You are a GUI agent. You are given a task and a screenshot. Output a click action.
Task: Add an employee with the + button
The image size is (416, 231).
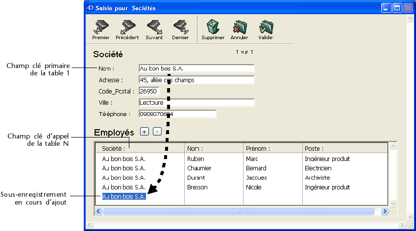click(145, 132)
